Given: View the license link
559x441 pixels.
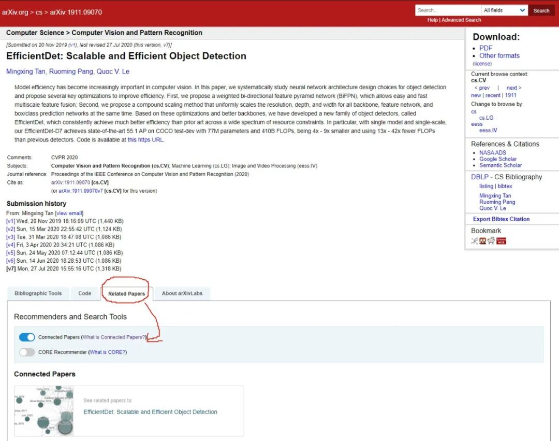Looking at the screenshot, I should click(x=482, y=64).
